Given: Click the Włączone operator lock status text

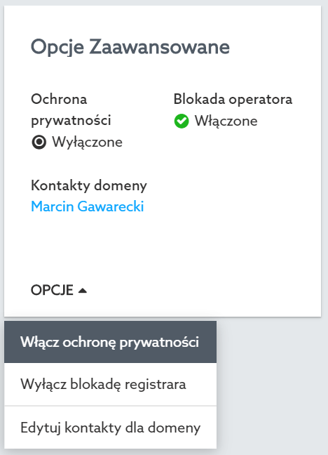Looking at the screenshot, I should (226, 121).
